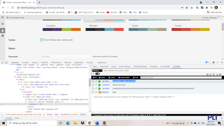Viewport: 224px width, 126px height.
Task: Edit the Abs XPath row
Action: coord(96,88)
